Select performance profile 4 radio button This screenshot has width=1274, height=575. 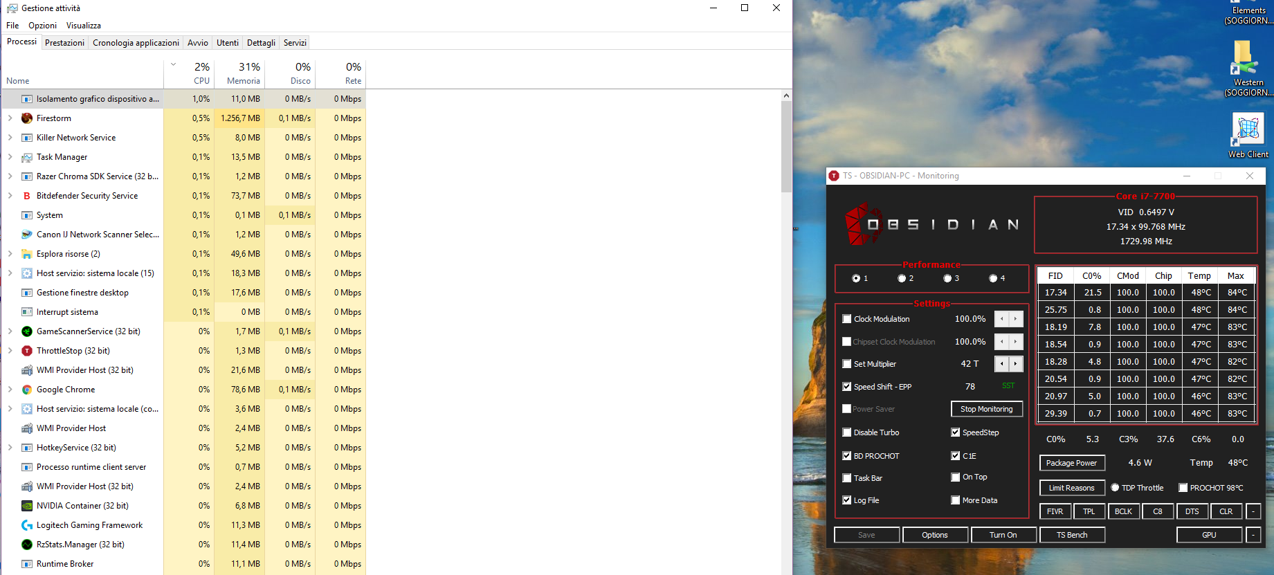[993, 278]
